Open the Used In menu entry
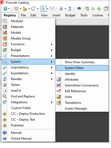 [29, 91]
